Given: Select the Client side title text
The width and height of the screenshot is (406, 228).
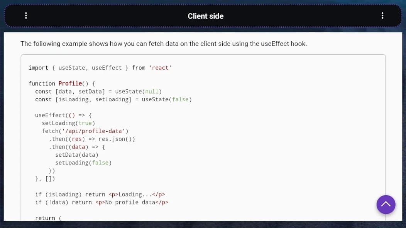Looking at the screenshot, I should (x=206, y=16).
